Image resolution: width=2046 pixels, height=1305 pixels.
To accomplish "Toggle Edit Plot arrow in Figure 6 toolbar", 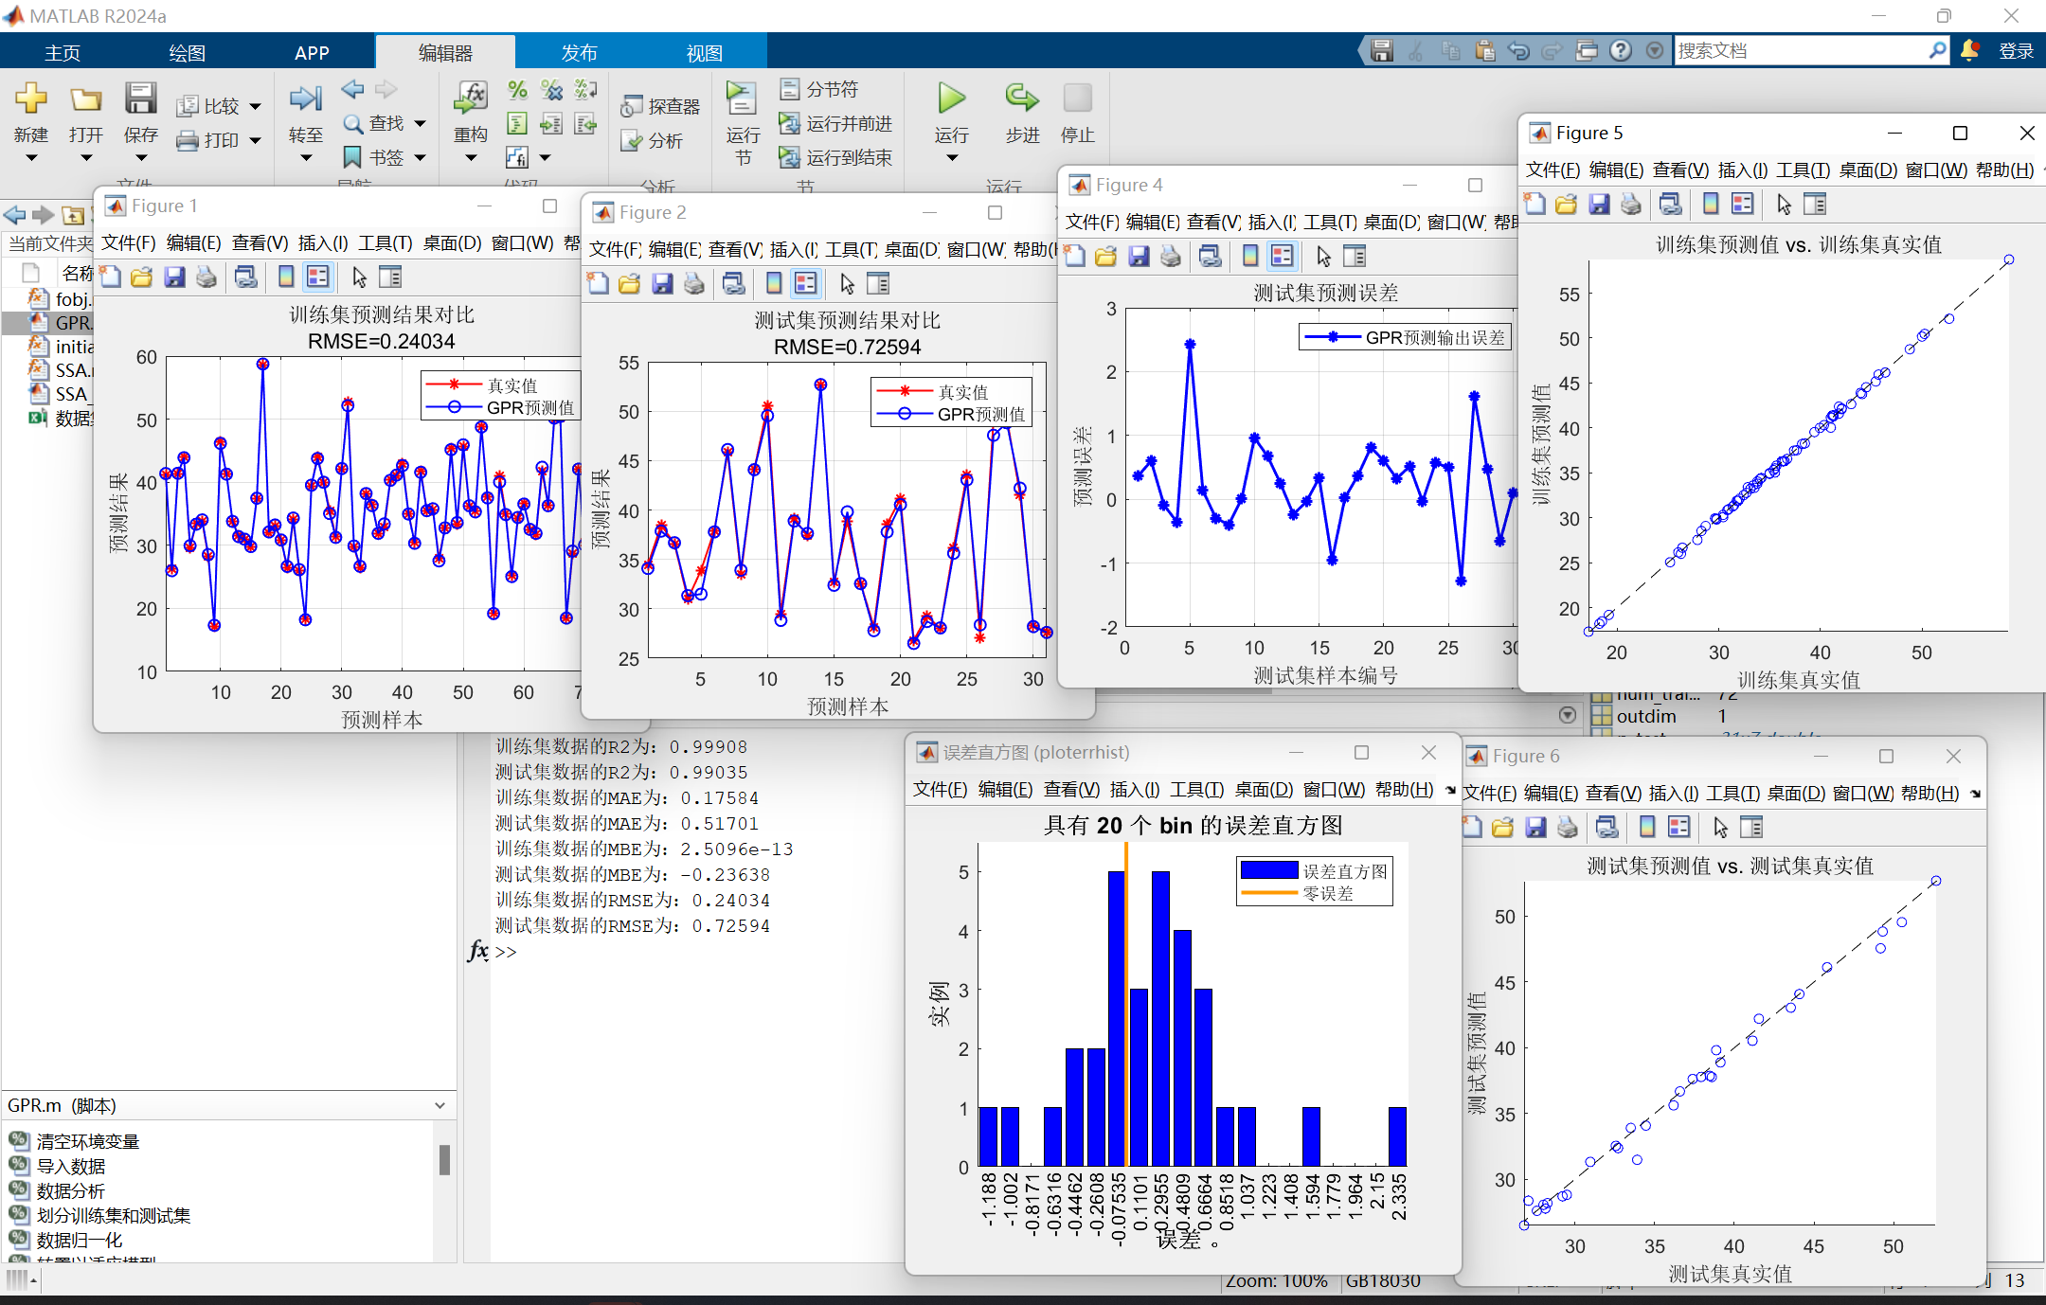I will pos(1720,828).
